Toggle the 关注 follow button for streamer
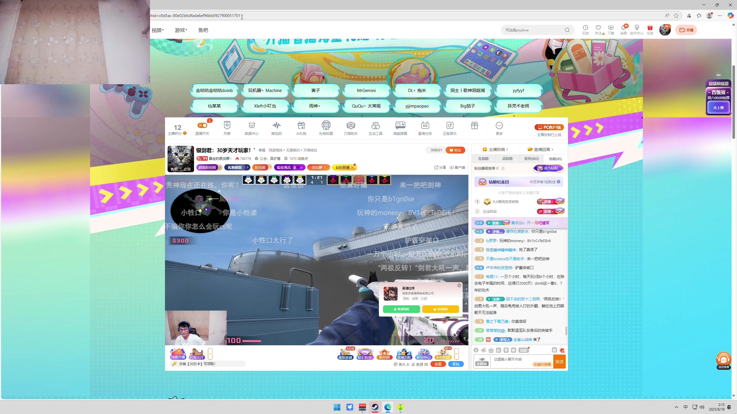This screenshot has height=414, width=737. pos(455,150)
